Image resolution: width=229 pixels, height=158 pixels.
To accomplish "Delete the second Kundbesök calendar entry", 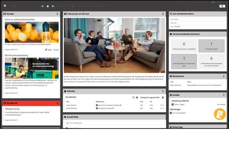I will [x=163, y=109].
